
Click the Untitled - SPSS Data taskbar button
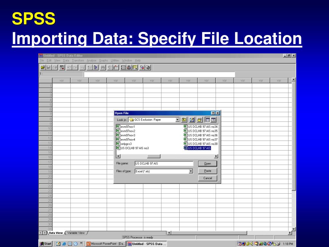[147, 244]
